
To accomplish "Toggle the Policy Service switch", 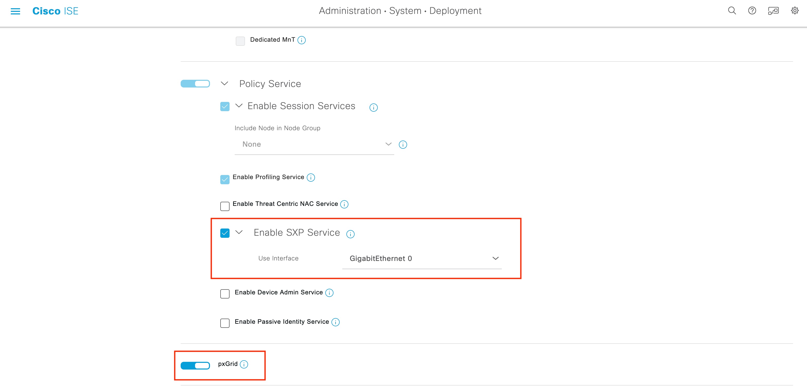I will pyautogui.click(x=195, y=84).
